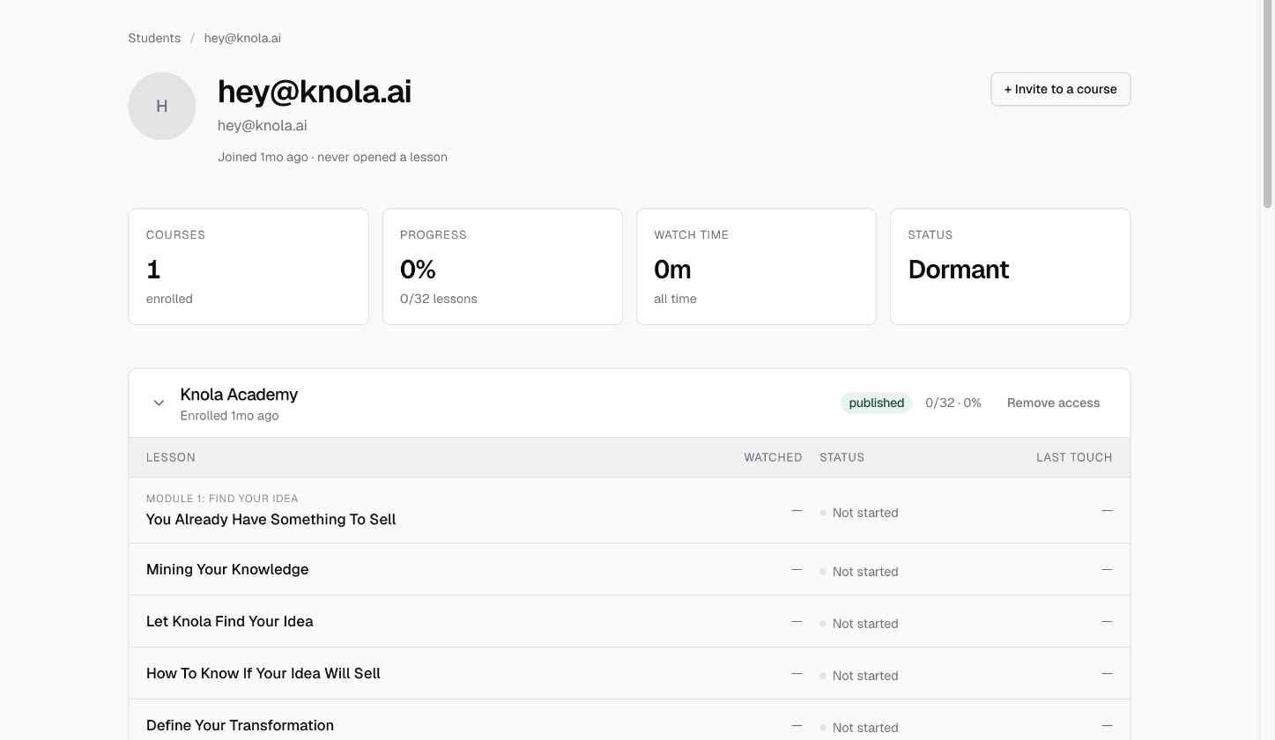Viewport: 1275px width, 740px height.
Task: Click the 'Enrolled 1mo ago' text
Action: pos(229,416)
